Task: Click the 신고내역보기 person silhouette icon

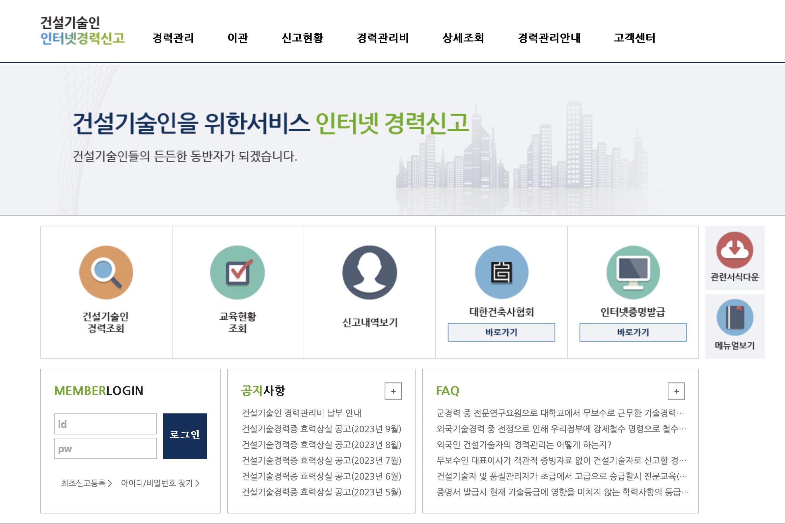Action: coord(369,272)
